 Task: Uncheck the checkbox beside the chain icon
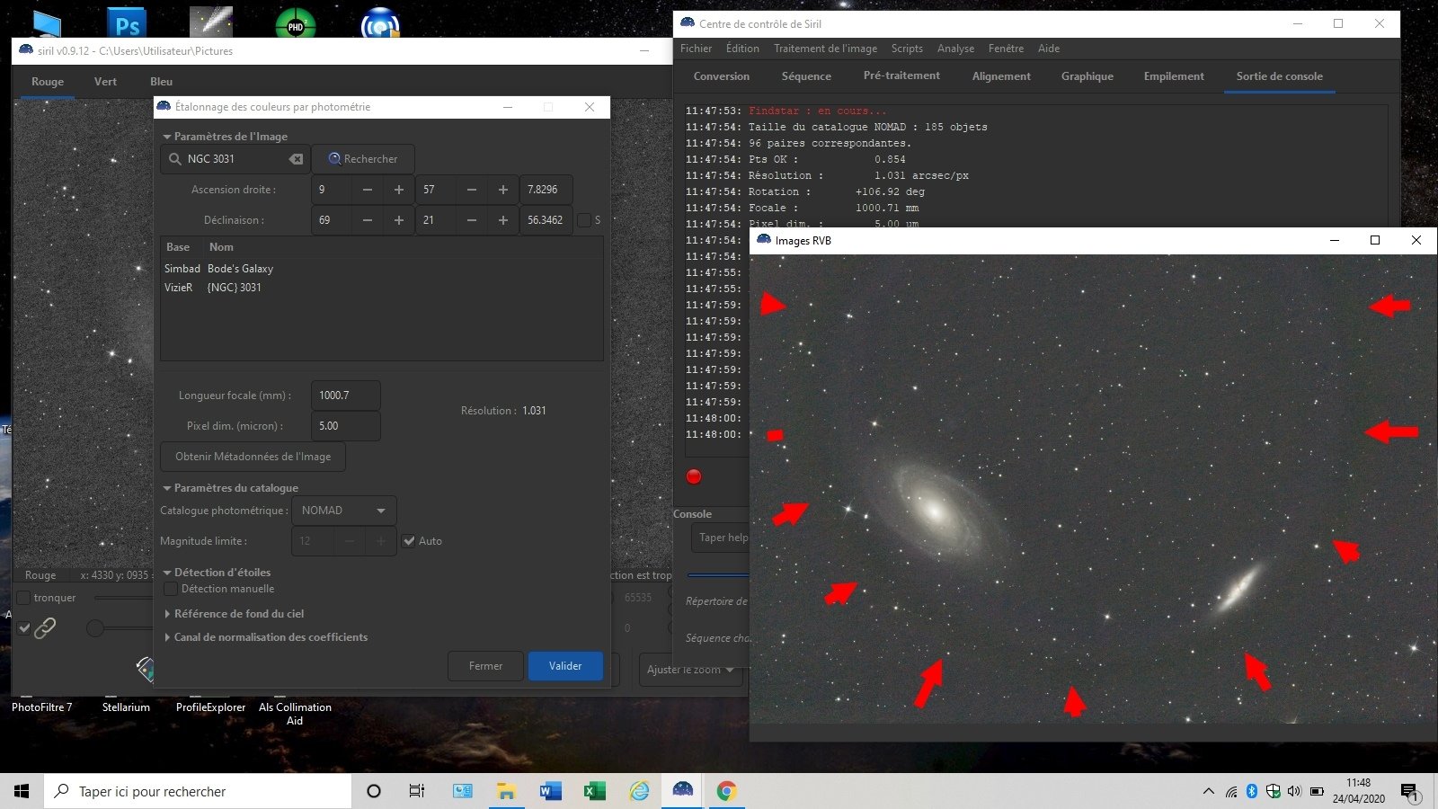pos(24,628)
